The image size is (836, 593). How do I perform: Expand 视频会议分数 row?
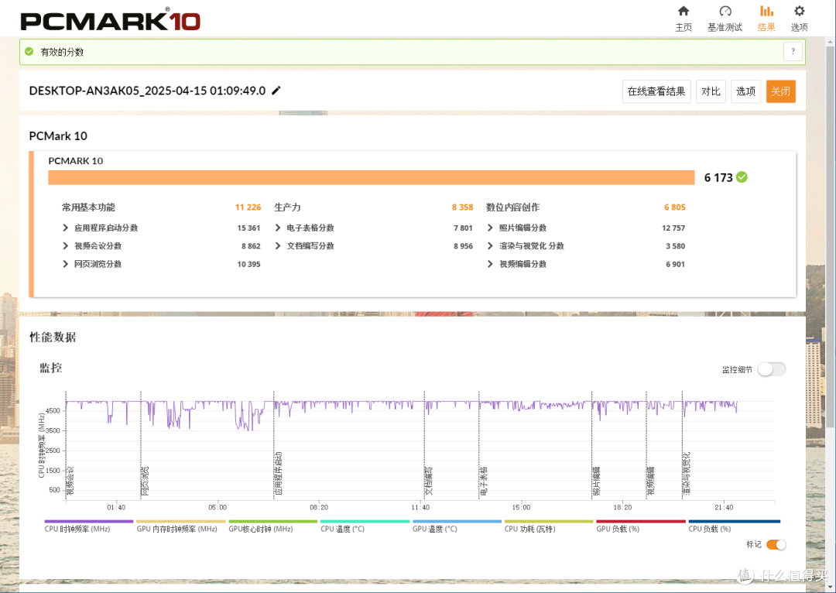click(x=66, y=246)
